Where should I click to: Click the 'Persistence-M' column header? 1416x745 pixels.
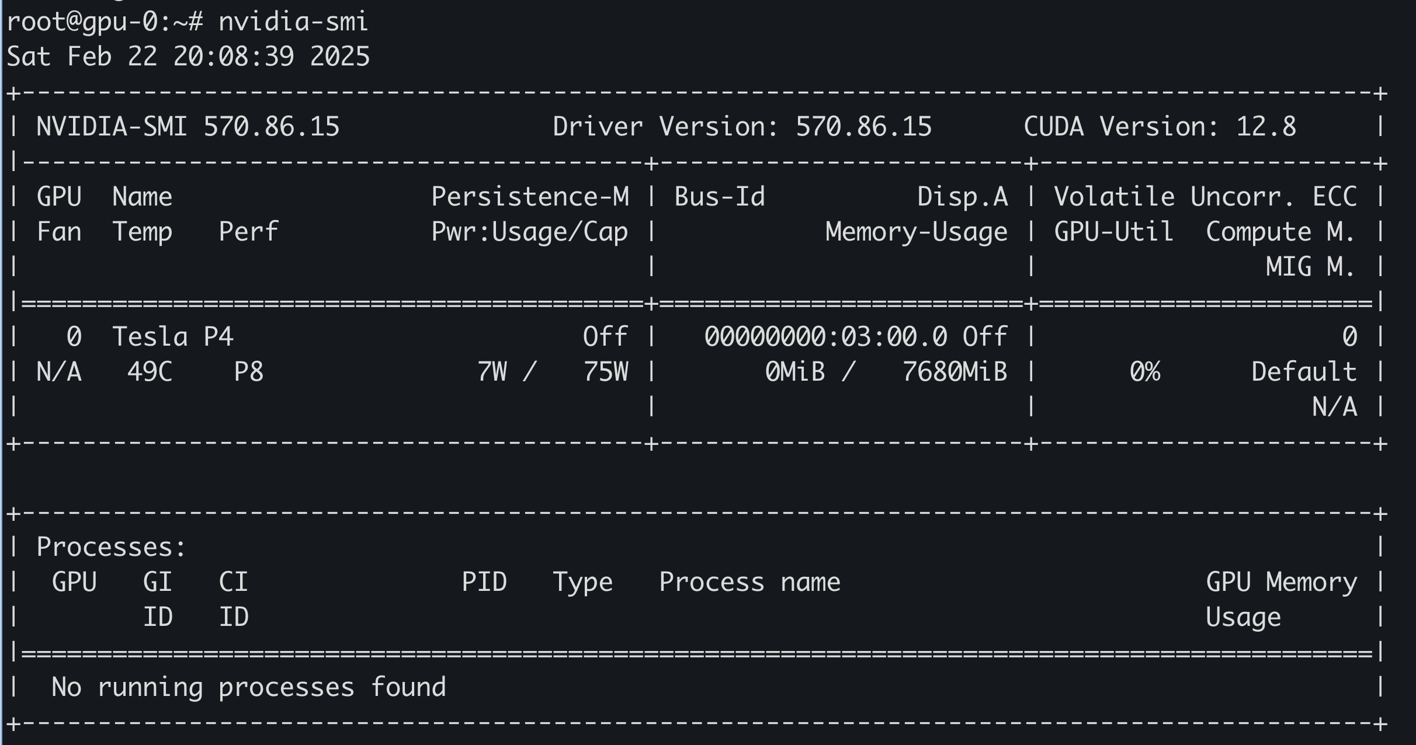530,197
